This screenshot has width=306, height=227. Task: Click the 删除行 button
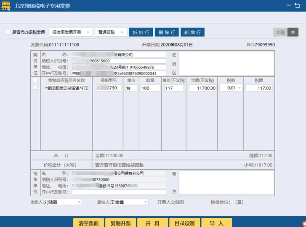point(167,32)
